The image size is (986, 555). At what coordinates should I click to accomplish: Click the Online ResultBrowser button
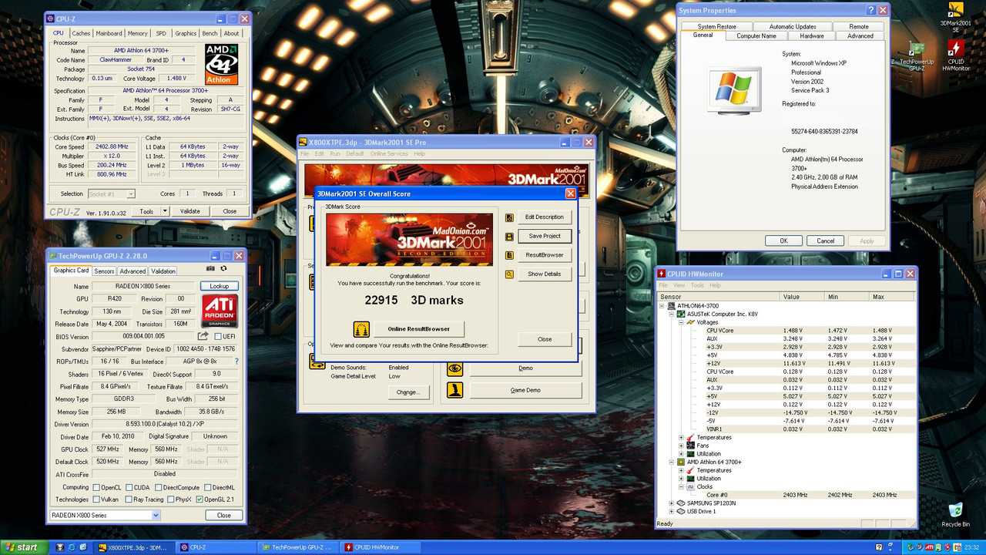pyautogui.click(x=419, y=329)
